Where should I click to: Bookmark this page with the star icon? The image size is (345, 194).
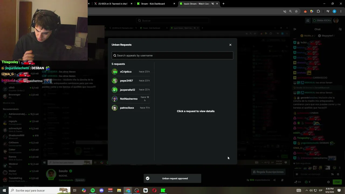click(296, 11)
